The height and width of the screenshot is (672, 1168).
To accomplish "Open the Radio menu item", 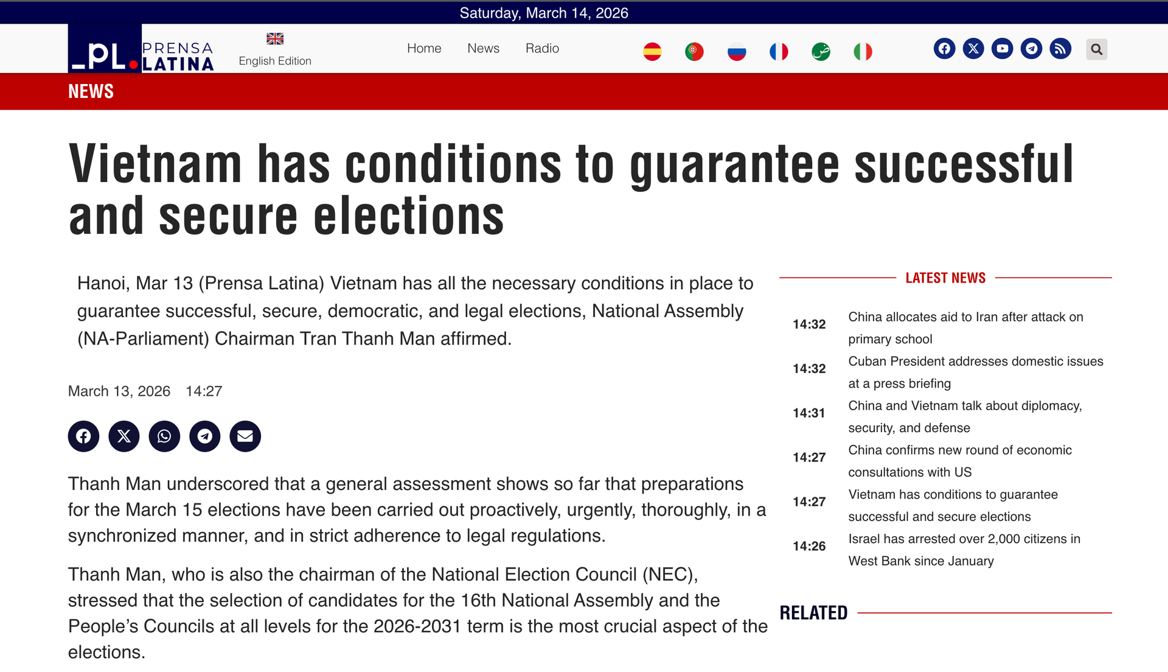I will point(542,48).
